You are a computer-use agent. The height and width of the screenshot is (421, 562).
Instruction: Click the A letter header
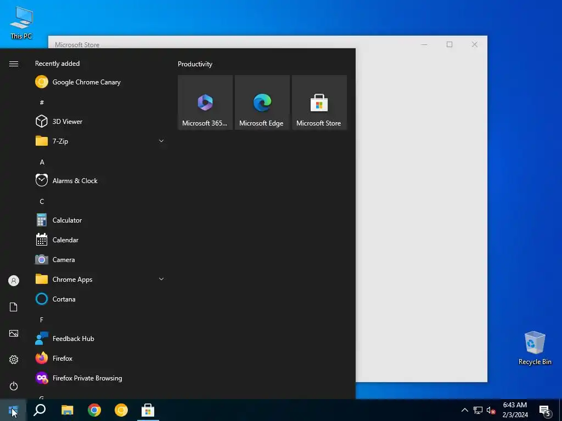(x=42, y=162)
